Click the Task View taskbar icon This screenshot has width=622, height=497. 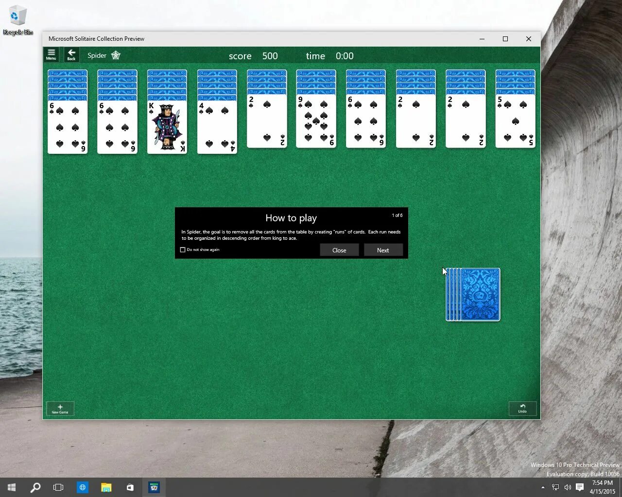[x=58, y=487]
